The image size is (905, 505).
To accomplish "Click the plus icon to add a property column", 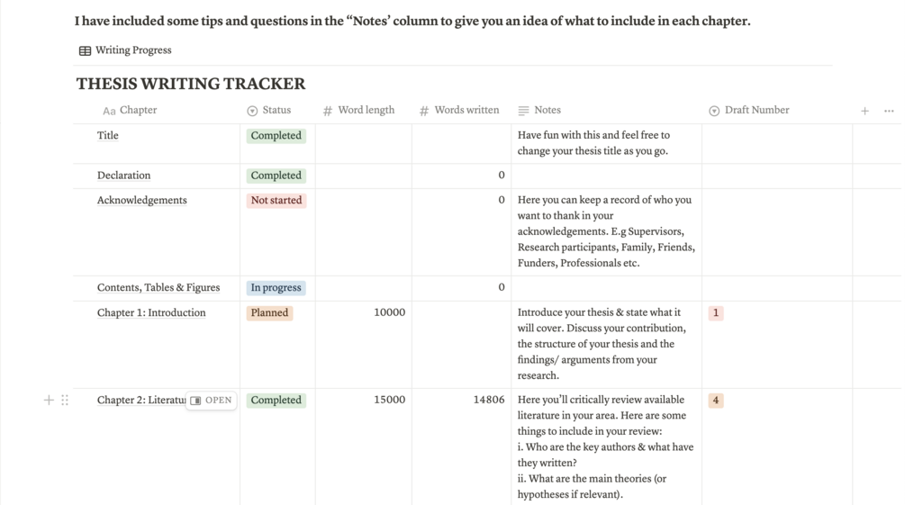I will (864, 111).
